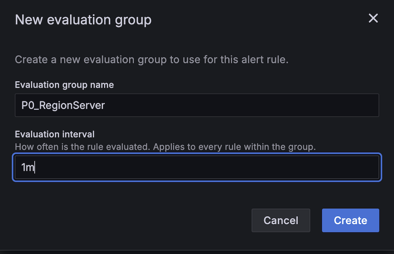This screenshot has width=394, height=254.
Task: Select the interval field to change 1m
Action: (x=197, y=167)
